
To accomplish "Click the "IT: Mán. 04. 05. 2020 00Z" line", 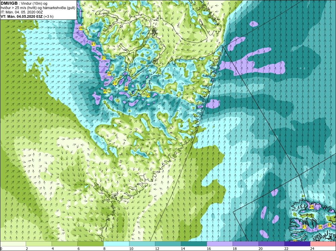I will click(22, 12).
